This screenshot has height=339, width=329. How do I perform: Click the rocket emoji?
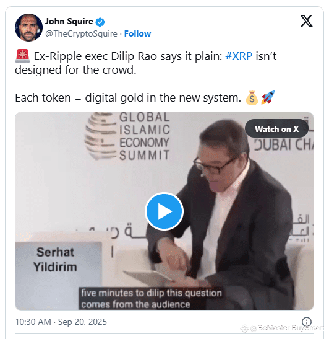point(268,97)
